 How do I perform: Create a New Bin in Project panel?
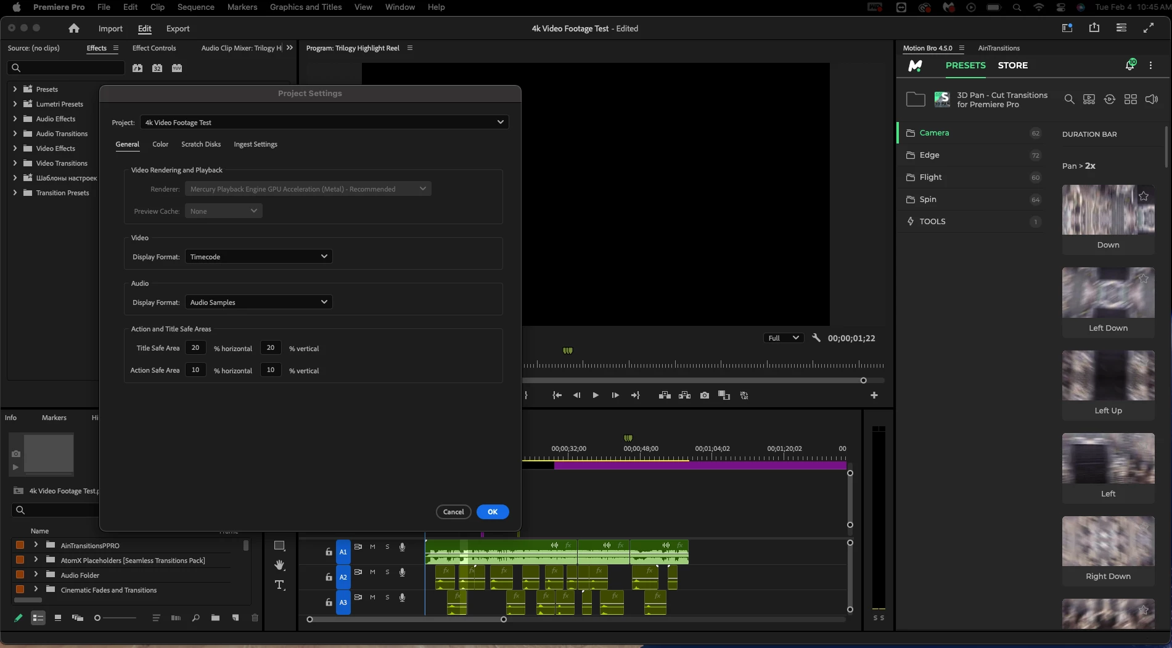pyautogui.click(x=215, y=618)
